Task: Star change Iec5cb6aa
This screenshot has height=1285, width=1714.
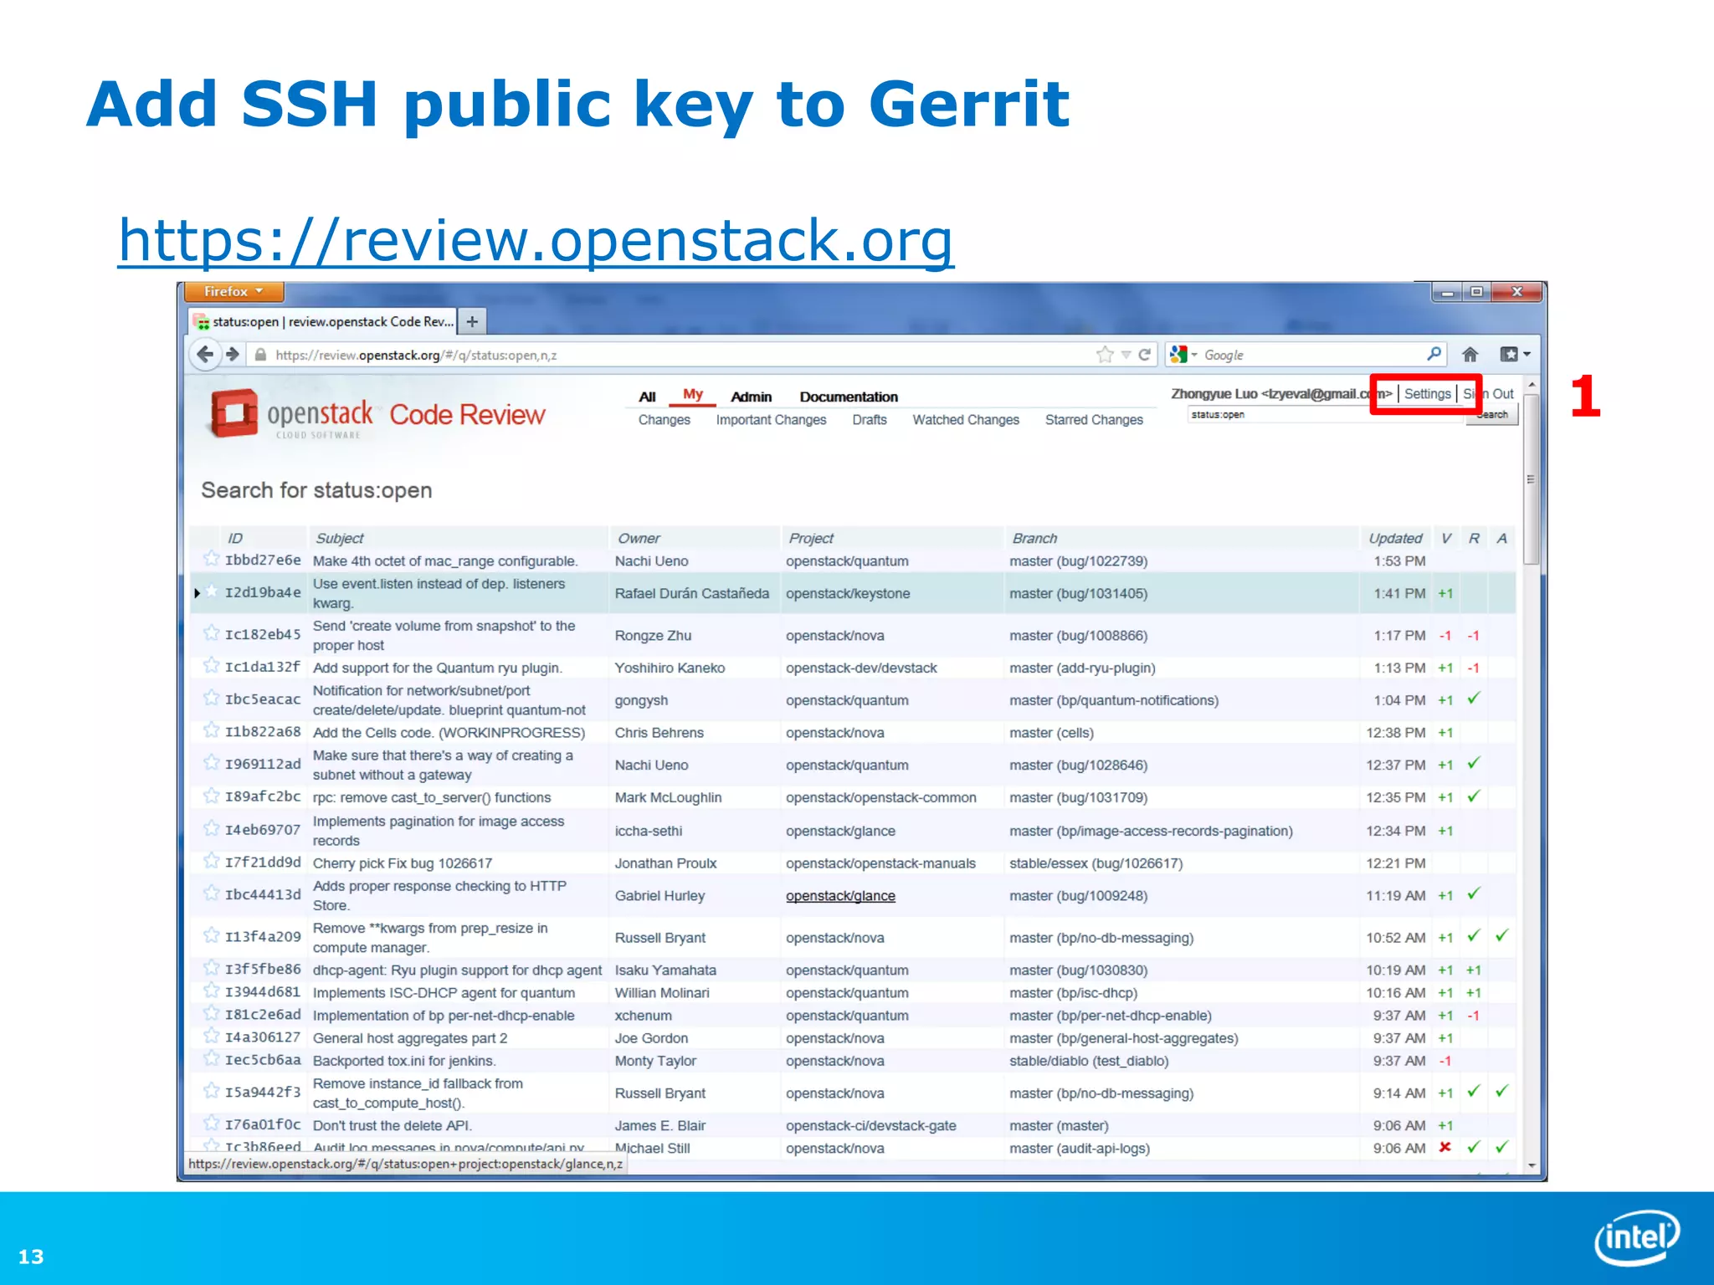Action: 212,1058
